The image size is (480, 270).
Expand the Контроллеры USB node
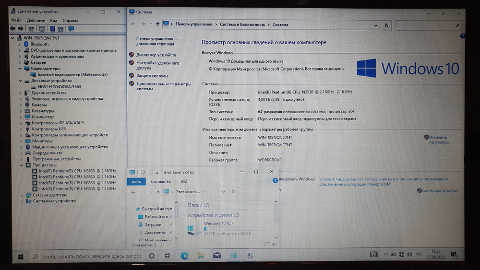(21, 129)
